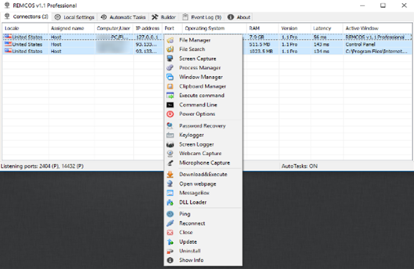Click the Screen Capture monitor icon
Screen dimensions: 414x269
170,58
